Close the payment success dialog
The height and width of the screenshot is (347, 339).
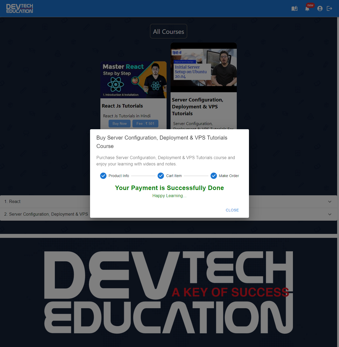232,210
